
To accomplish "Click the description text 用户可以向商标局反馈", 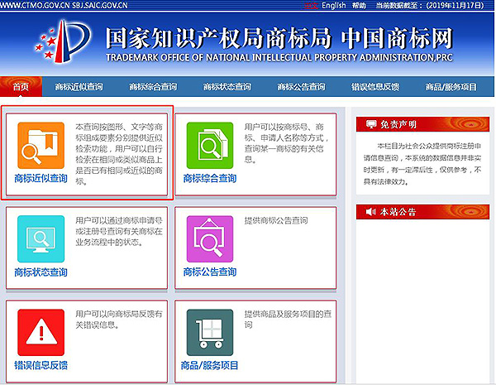I will (x=118, y=320).
